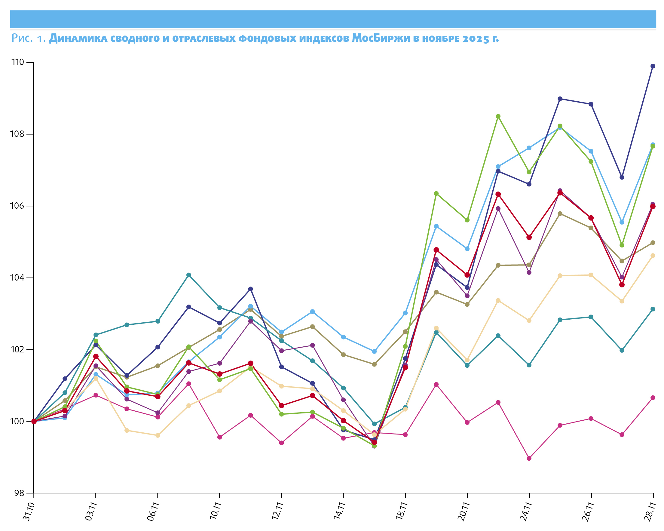This screenshot has width=664, height=531.
Task: Click teal line's early peak near 104
Action: click(189, 275)
